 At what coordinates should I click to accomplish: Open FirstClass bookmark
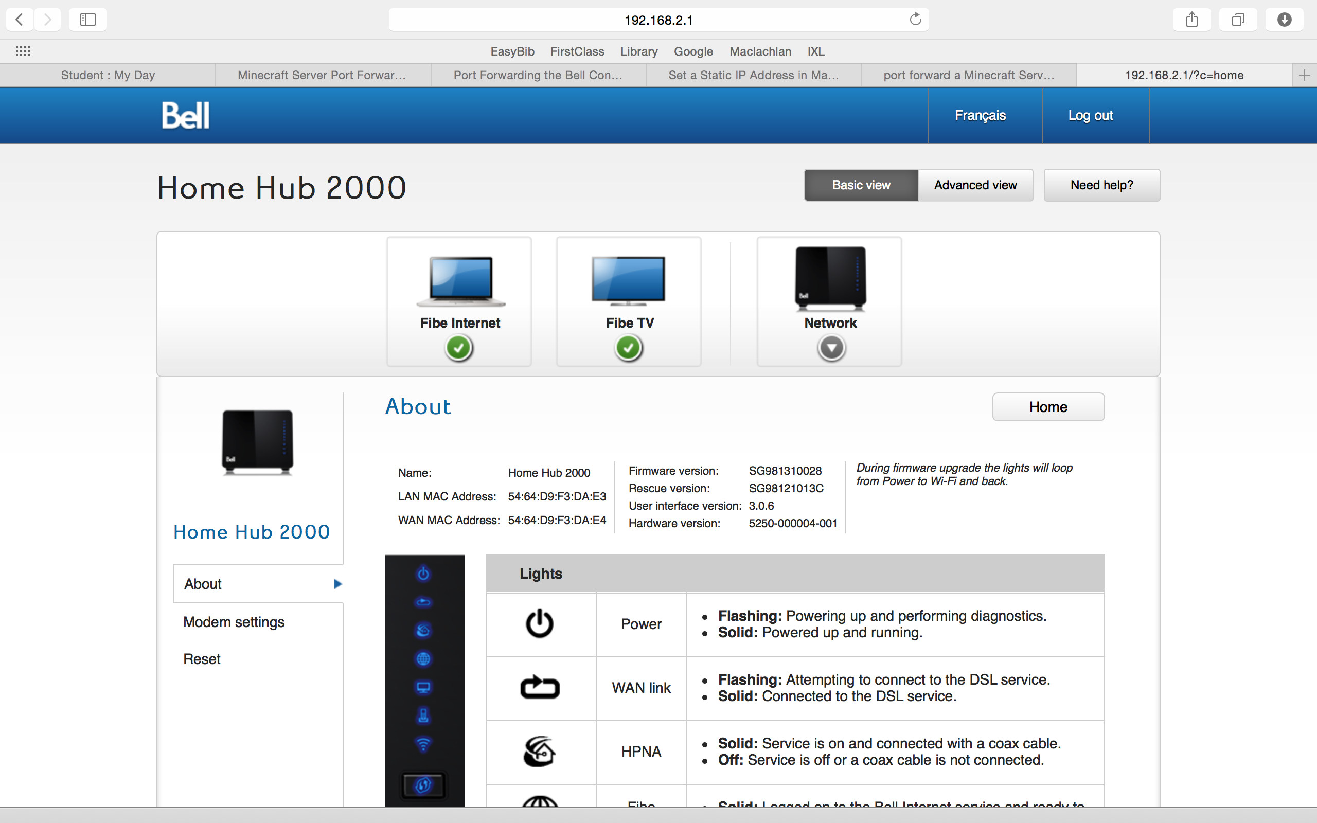[x=577, y=51]
